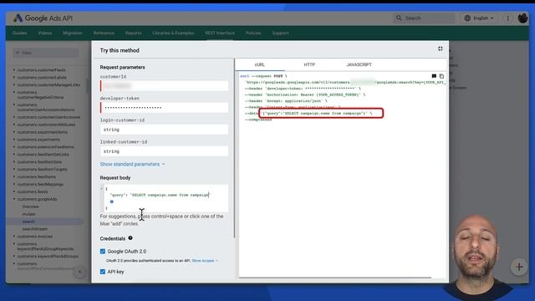Click the linked-customer-id input field

coord(164,151)
